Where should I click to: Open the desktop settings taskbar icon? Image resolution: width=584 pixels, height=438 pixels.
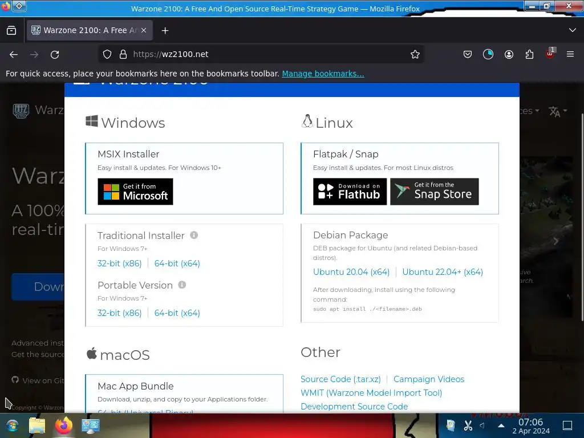(91, 426)
